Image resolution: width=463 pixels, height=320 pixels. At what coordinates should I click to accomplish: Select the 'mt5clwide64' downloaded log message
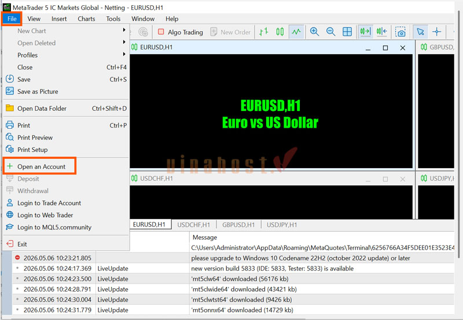tap(244, 289)
